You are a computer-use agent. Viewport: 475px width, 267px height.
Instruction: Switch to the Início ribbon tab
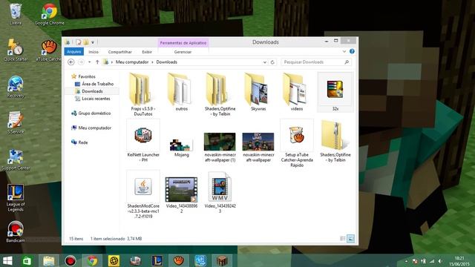coord(94,52)
